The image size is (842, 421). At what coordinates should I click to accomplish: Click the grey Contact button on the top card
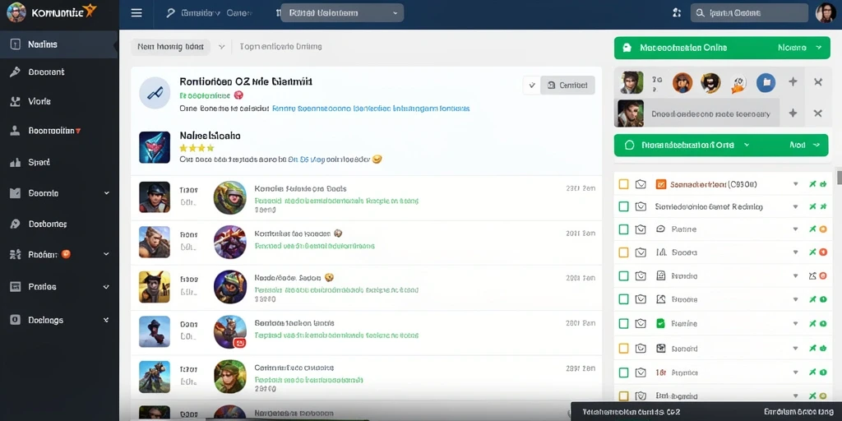click(x=567, y=86)
